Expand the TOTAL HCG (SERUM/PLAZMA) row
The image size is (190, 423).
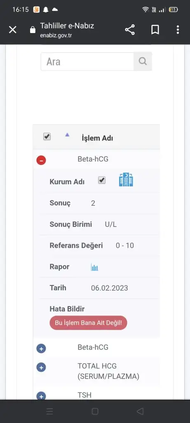click(x=41, y=367)
